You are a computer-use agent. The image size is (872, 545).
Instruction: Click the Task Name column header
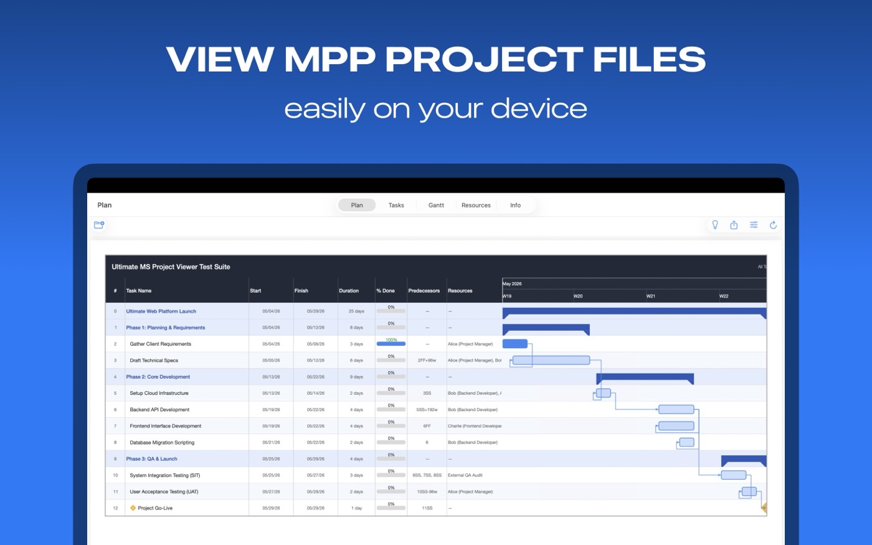pos(139,291)
